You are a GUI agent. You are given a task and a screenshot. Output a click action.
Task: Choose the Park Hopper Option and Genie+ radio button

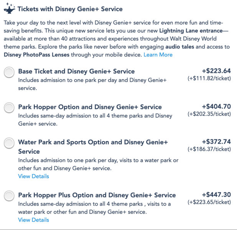point(9,108)
